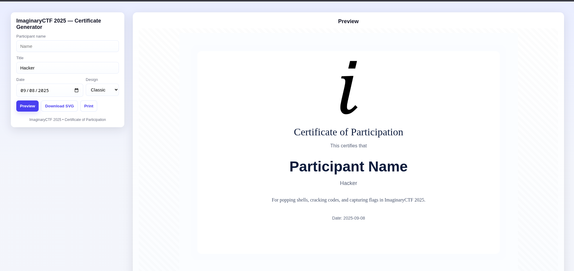This screenshot has width=574, height=271.
Task: Click the Preview panel heading
Action: (348, 21)
